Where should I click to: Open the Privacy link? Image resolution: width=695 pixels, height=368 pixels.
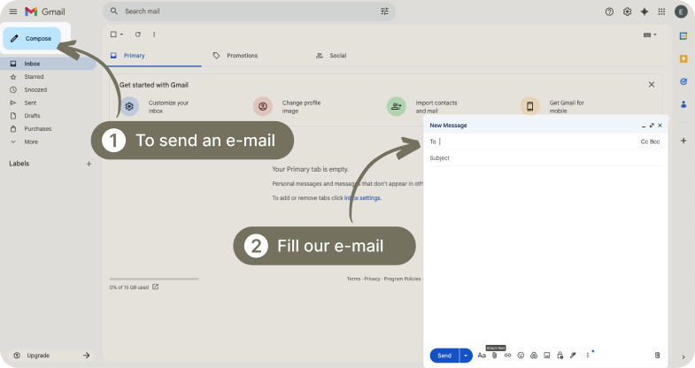point(372,279)
